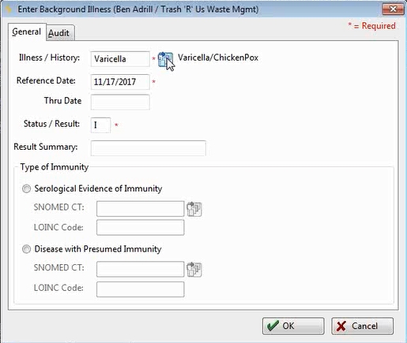Open SNOMED CT lookup under Serological Evidence
The height and width of the screenshot is (343, 407).
coord(194,209)
